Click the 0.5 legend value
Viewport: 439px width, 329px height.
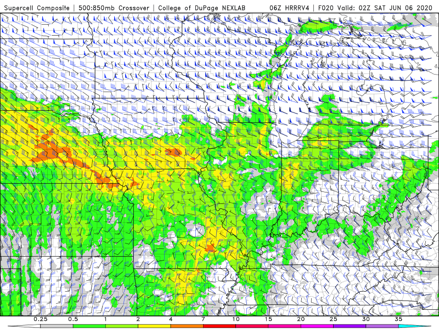click(x=73, y=319)
